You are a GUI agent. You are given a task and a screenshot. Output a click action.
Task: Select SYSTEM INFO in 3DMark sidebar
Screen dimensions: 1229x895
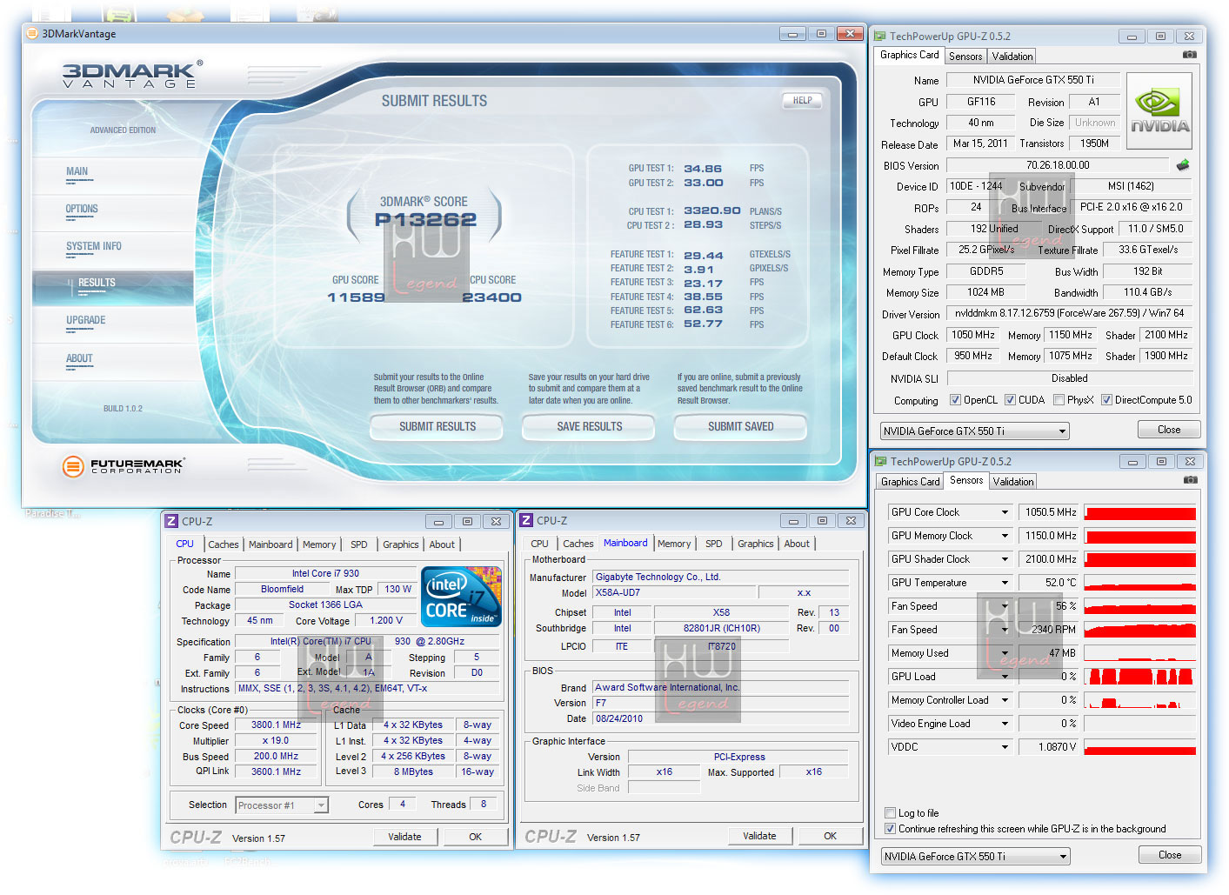point(94,247)
